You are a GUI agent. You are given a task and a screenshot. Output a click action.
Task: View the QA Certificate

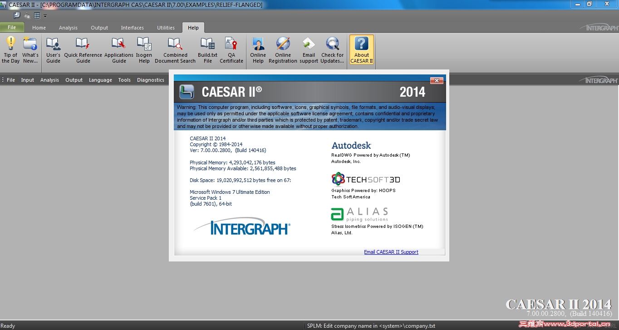click(231, 49)
